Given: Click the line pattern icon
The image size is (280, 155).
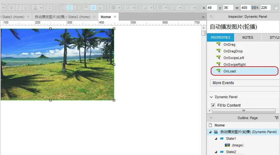Looking at the screenshot, I should pos(174,8).
